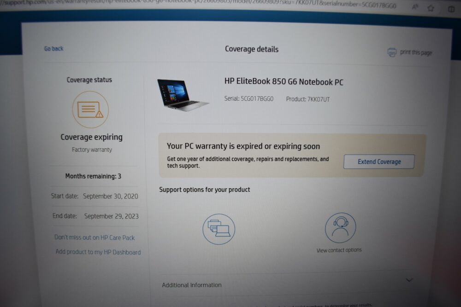Click the serial number 5CG017BGG0 text

coord(257,98)
